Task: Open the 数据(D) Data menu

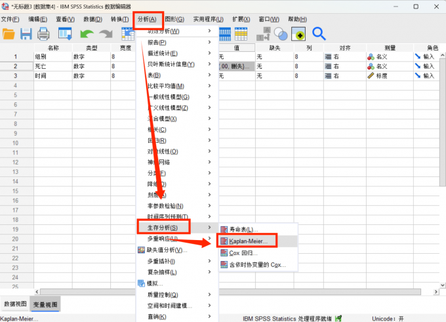Action: tap(92, 19)
